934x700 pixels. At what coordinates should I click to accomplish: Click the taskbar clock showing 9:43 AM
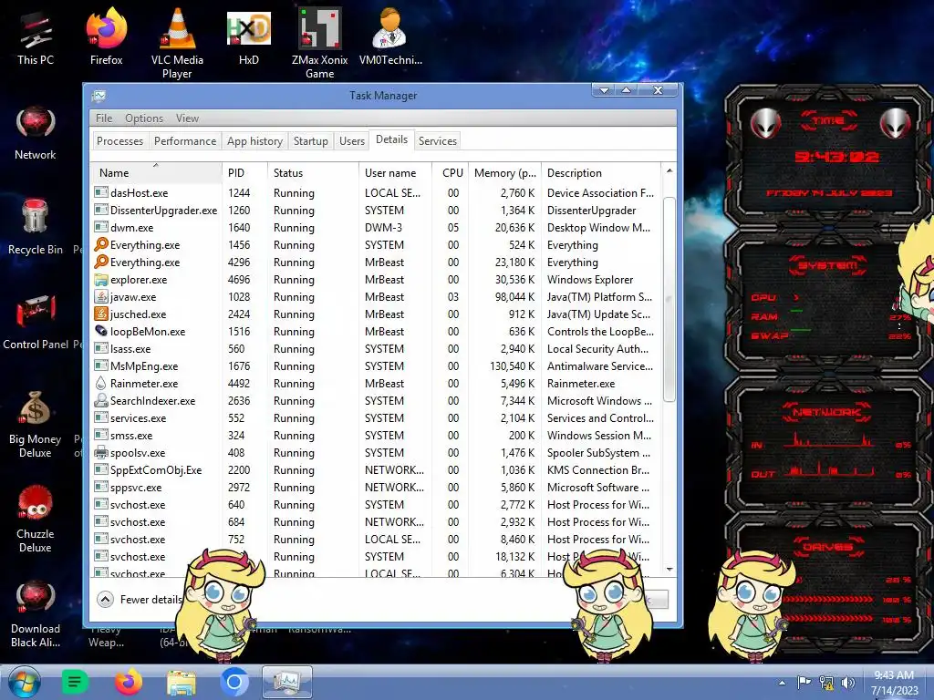894,683
